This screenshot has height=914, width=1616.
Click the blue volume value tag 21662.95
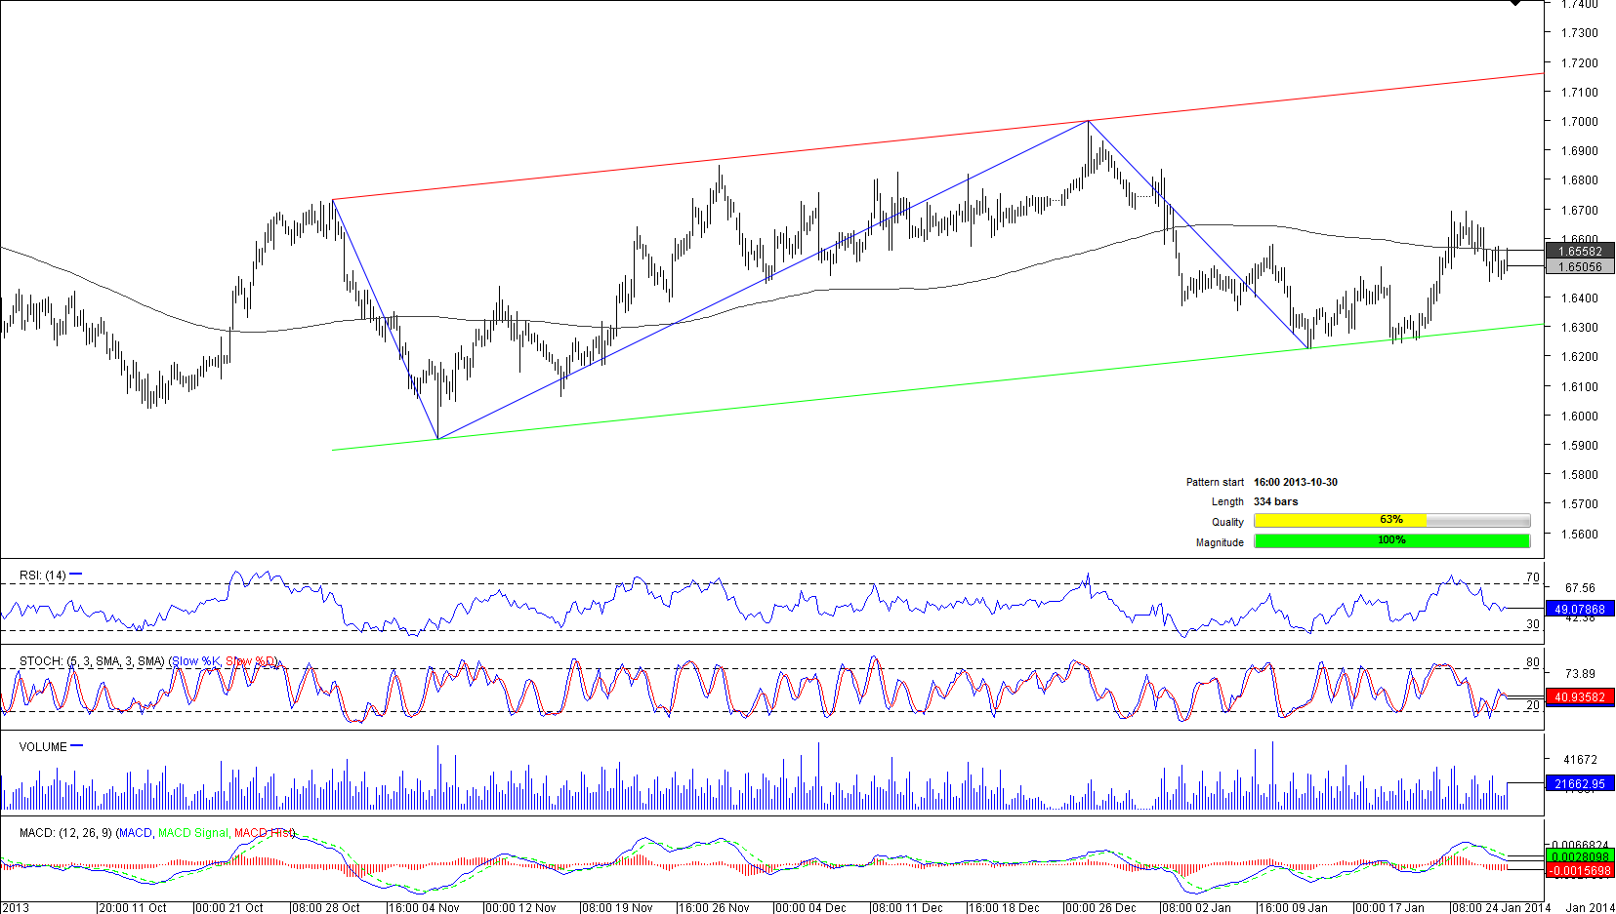click(1579, 783)
